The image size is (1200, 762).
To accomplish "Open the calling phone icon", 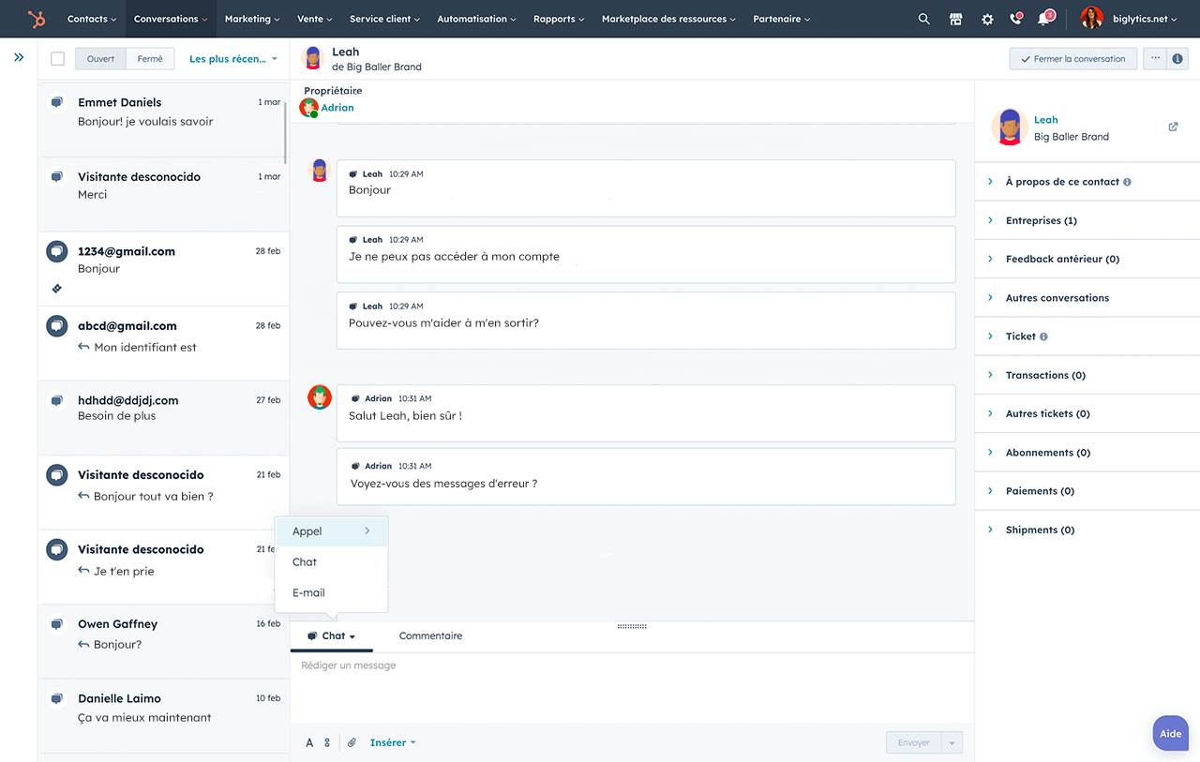I will click(x=1015, y=19).
